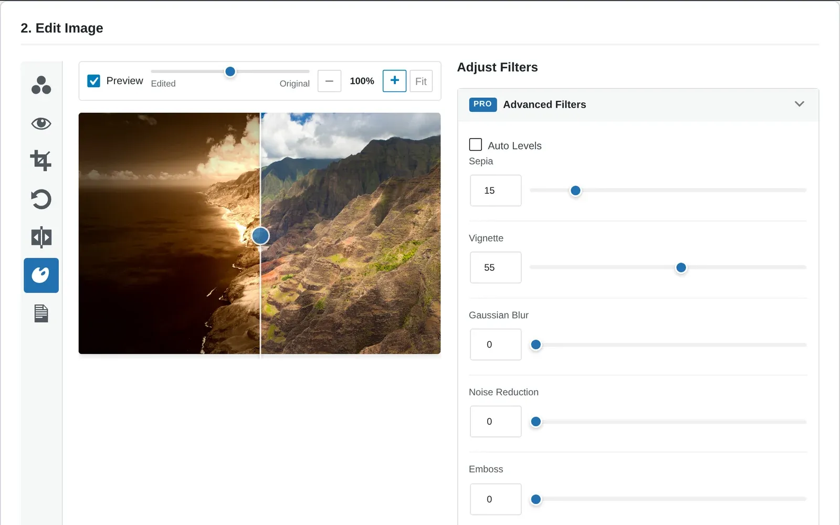Click the 'Adjust Filters' heading
The width and height of the screenshot is (840, 525).
(497, 67)
